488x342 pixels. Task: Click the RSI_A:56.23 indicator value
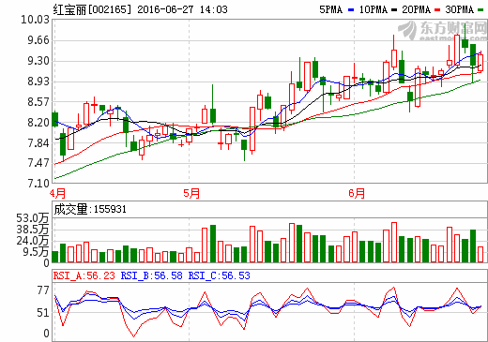click(84, 275)
